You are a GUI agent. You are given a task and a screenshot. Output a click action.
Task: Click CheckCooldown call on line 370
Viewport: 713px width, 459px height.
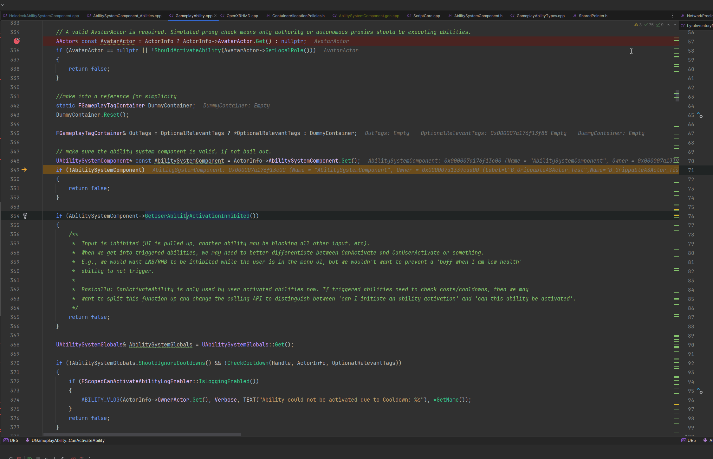(248, 363)
